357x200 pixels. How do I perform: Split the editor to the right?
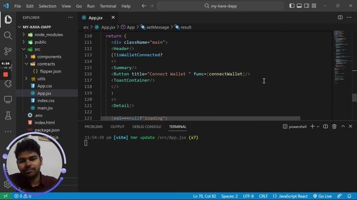[340, 17]
